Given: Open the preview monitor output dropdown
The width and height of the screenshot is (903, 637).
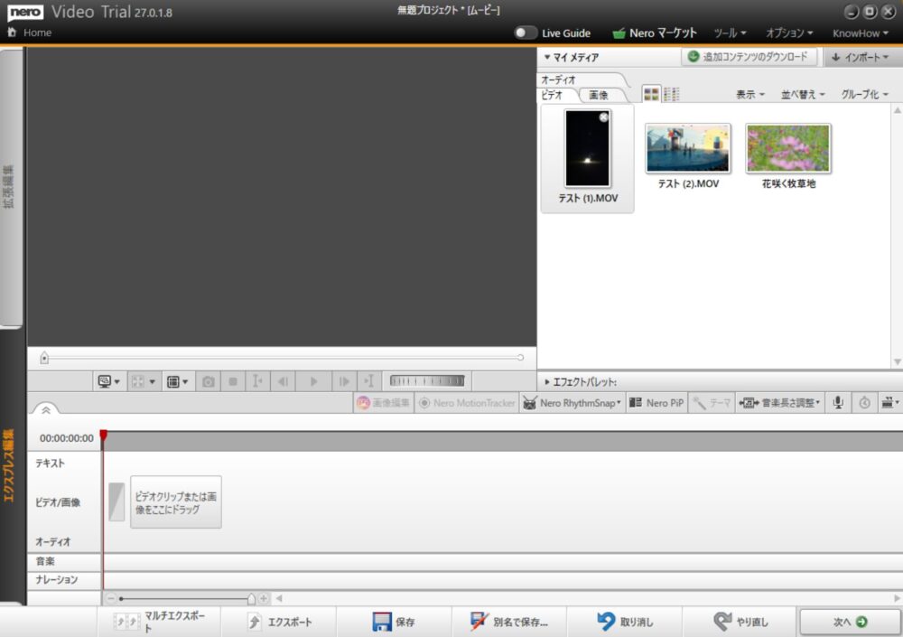Looking at the screenshot, I should (108, 381).
